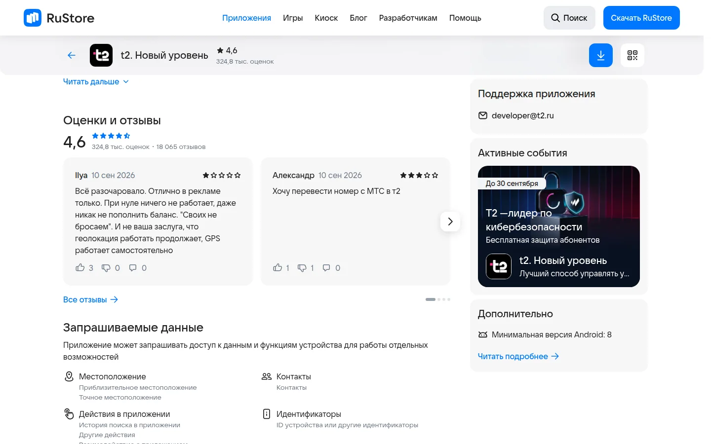Viewport: 711px width, 444px height.
Task: Select the first review pagination dot
Action: [x=431, y=299]
